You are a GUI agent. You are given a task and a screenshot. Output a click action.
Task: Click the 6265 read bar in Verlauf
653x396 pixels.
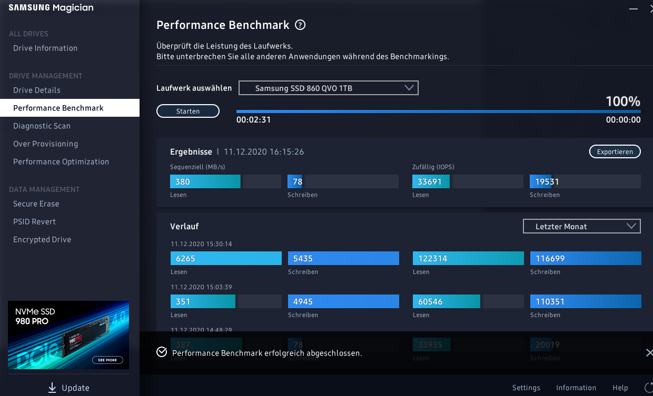tap(226, 258)
